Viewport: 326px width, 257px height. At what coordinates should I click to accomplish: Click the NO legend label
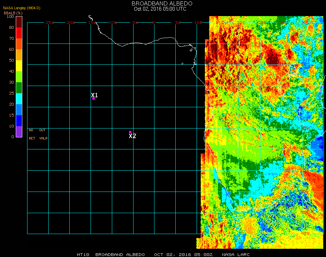[x=31, y=130]
